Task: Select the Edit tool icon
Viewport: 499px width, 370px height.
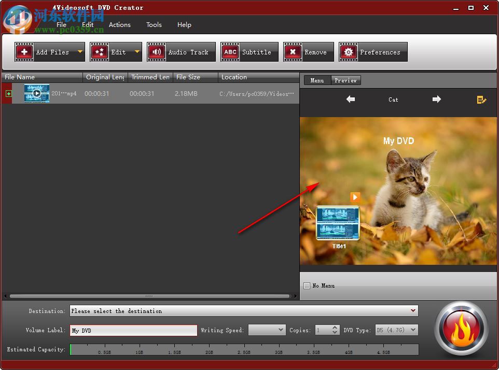Action: tap(100, 51)
